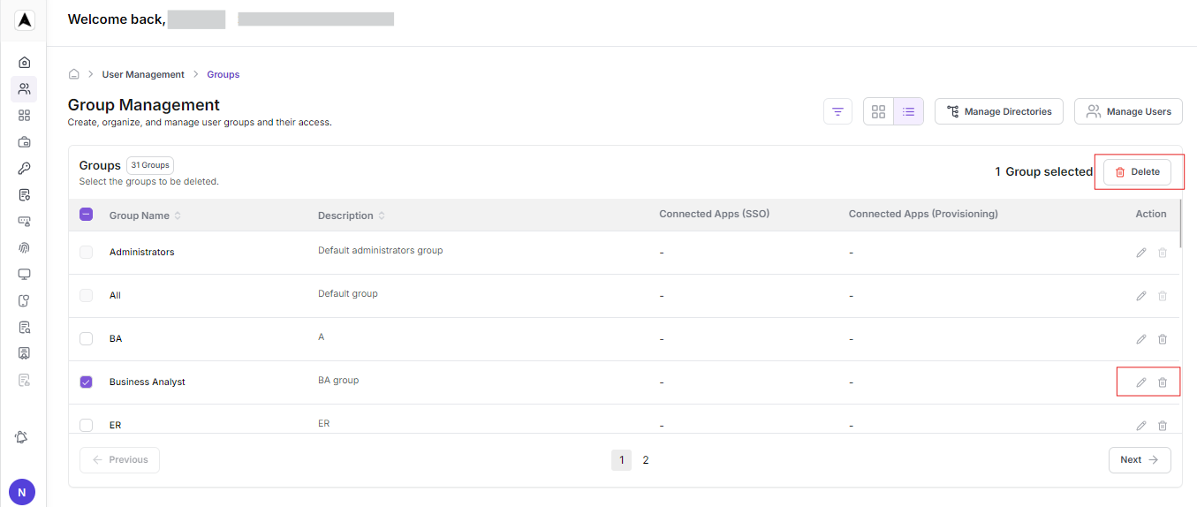This screenshot has width=1197, height=507.
Task: Click the arrow logo at sidebar top
Action: (x=25, y=19)
